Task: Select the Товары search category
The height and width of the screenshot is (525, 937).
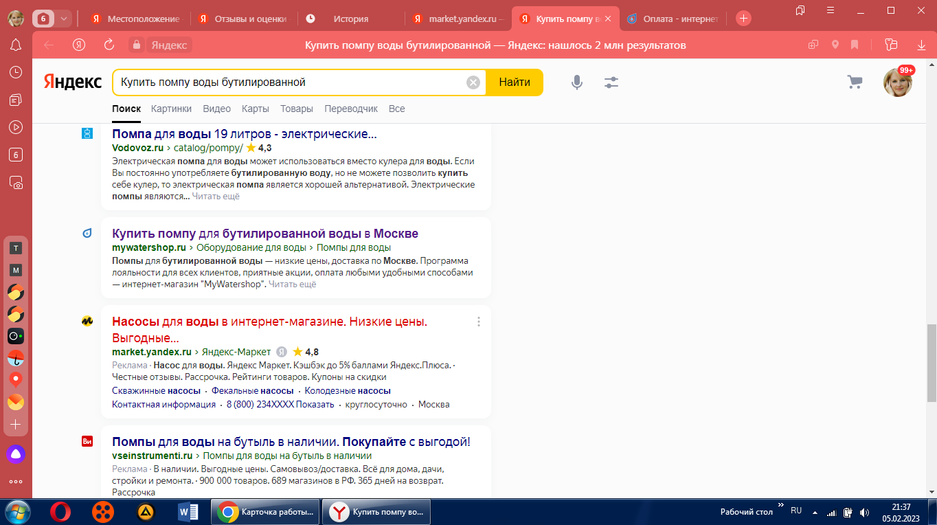Action: point(297,109)
